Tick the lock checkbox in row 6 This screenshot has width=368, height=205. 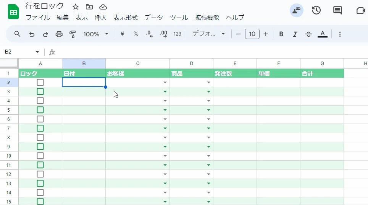pos(40,119)
